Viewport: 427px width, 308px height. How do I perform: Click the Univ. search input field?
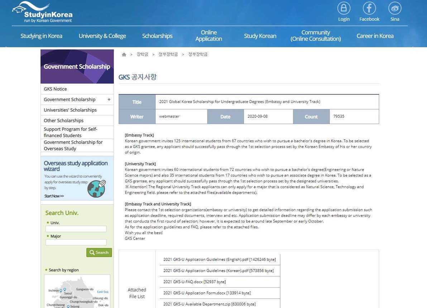click(76, 229)
